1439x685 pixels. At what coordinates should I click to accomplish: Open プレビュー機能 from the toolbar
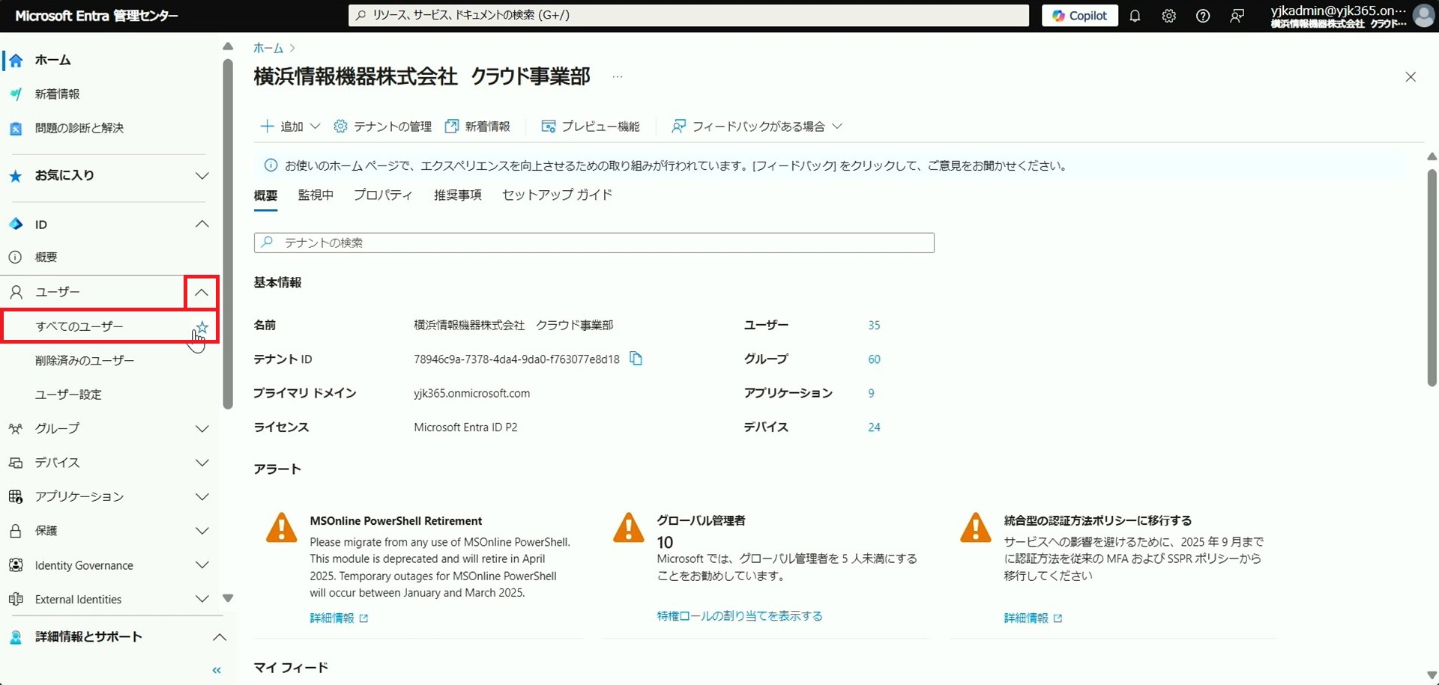coord(591,127)
